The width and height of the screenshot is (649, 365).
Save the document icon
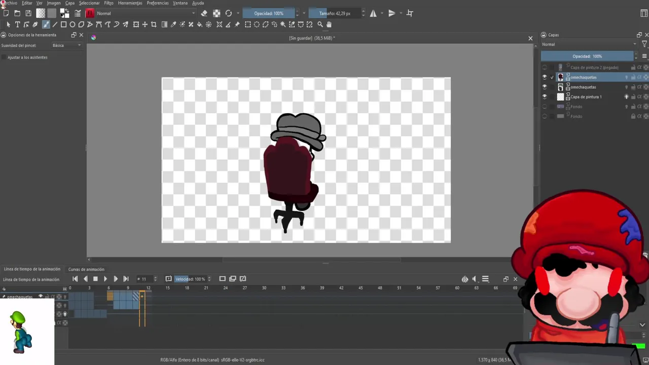(28, 13)
